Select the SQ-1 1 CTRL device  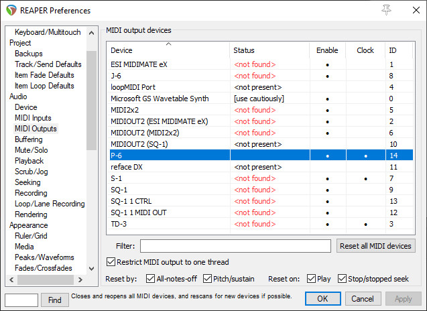(261, 201)
